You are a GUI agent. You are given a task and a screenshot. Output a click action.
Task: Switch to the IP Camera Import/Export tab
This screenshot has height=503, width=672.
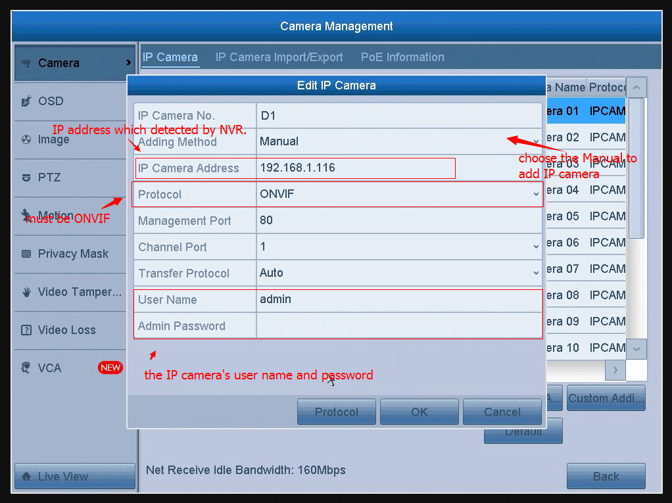click(x=279, y=57)
